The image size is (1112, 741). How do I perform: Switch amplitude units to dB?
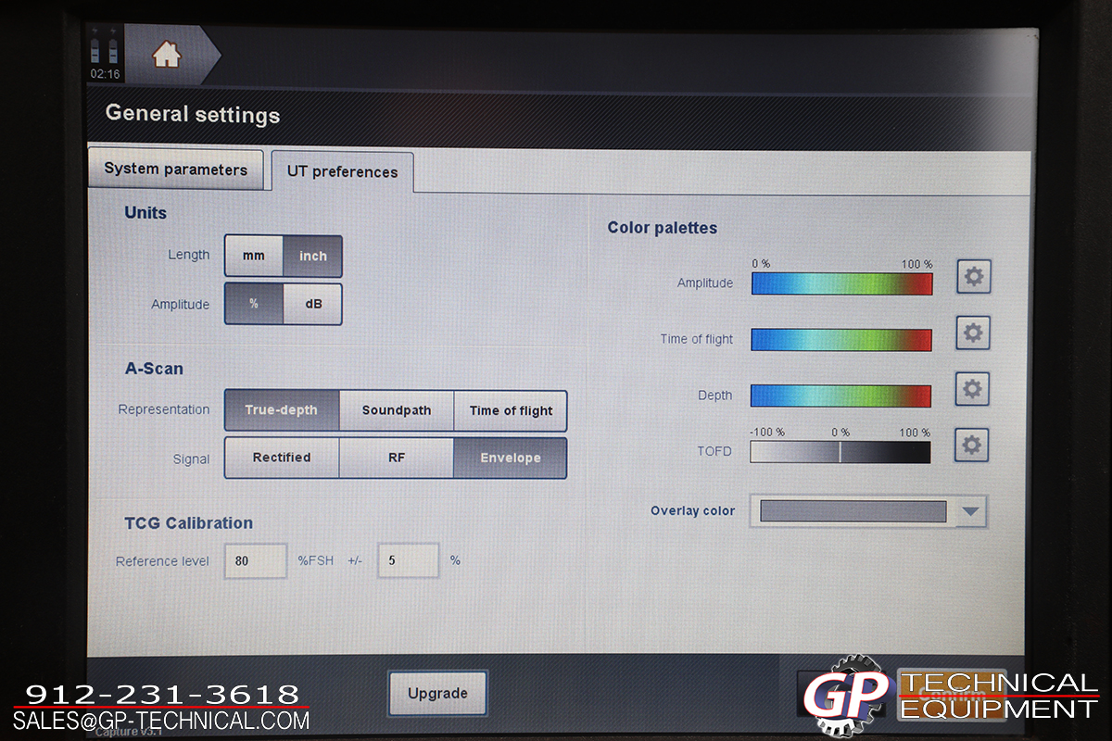pyautogui.click(x=313, y=304)
